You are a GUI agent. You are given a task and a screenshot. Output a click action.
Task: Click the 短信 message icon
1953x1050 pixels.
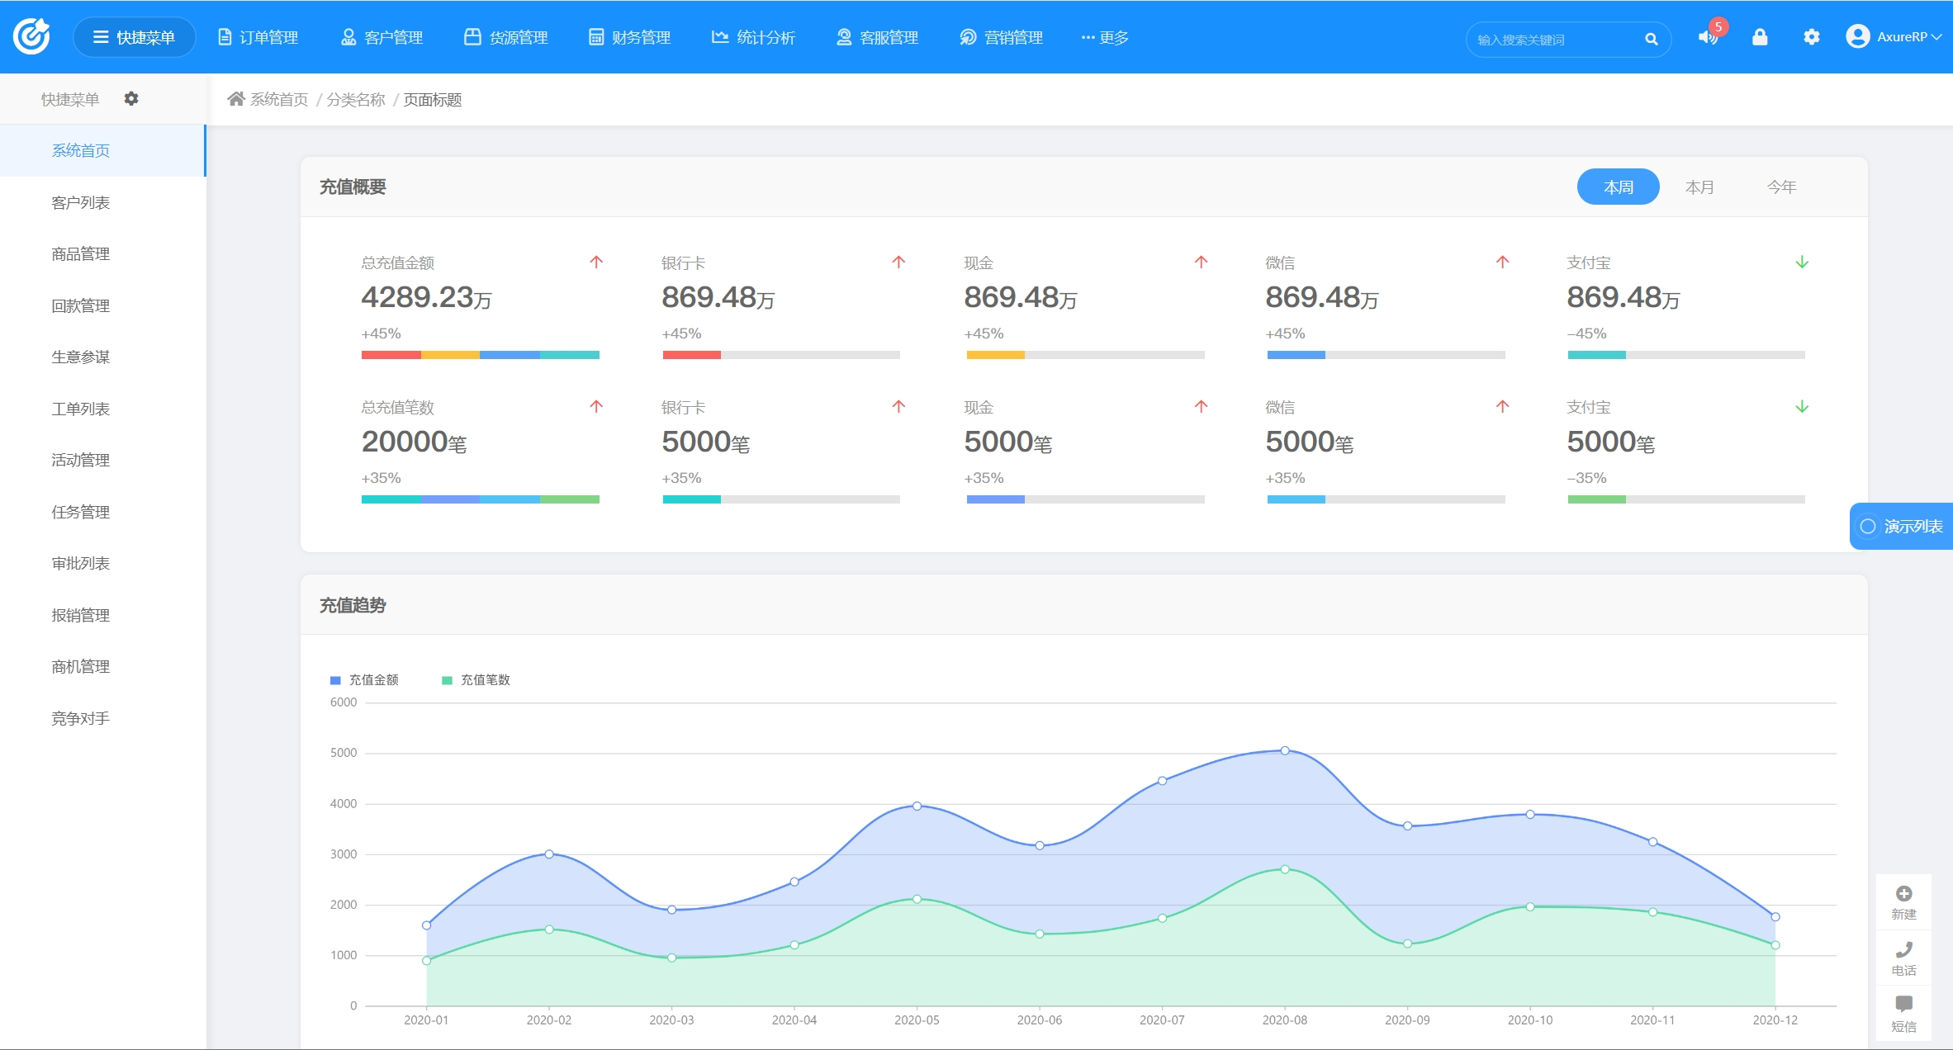click(1903, 1005)
